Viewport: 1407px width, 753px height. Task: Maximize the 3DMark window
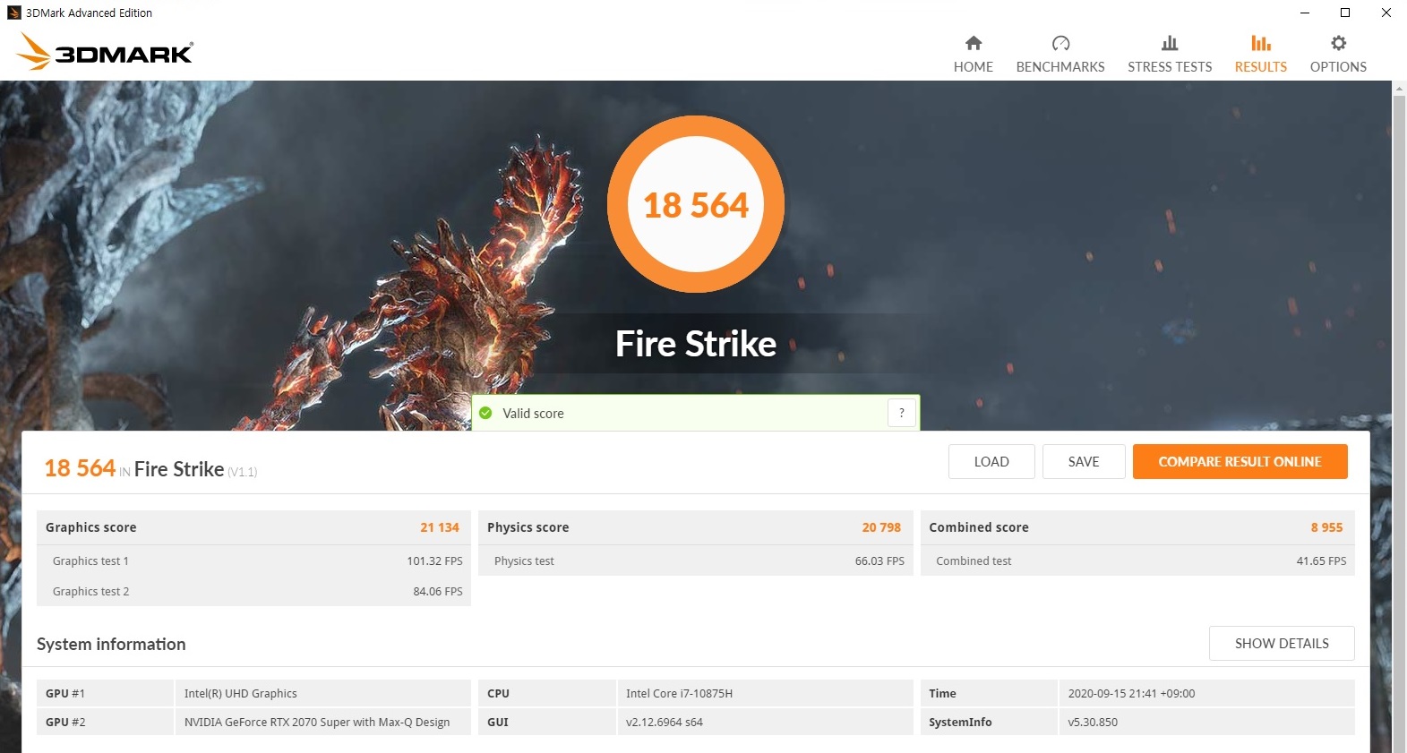(1345, 13)
